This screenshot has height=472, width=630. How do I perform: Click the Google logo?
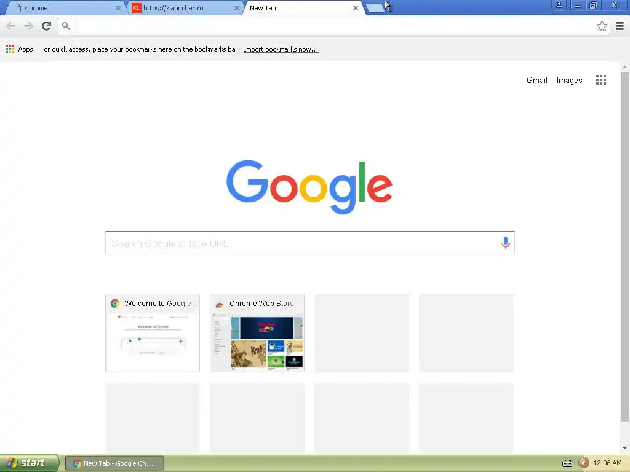[309, 187]
